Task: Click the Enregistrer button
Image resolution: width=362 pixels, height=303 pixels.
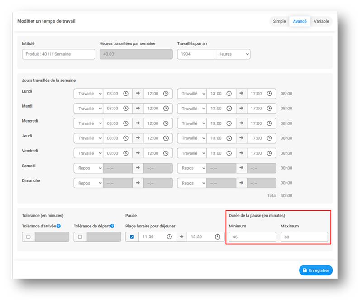Action: (316, 270)
